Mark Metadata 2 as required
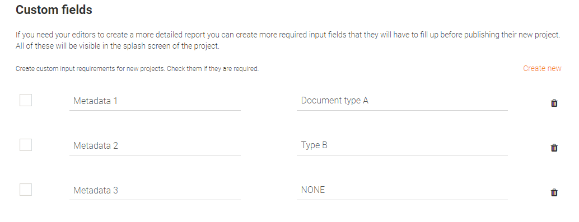Viewport: 579px width, 222px height. [26, 145]
